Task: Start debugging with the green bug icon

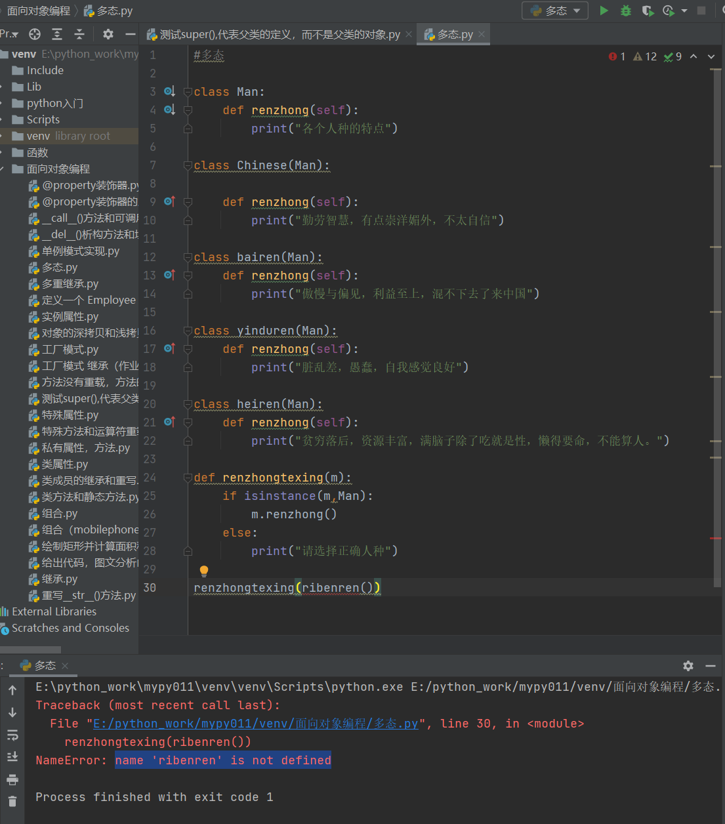Action: 626,10
